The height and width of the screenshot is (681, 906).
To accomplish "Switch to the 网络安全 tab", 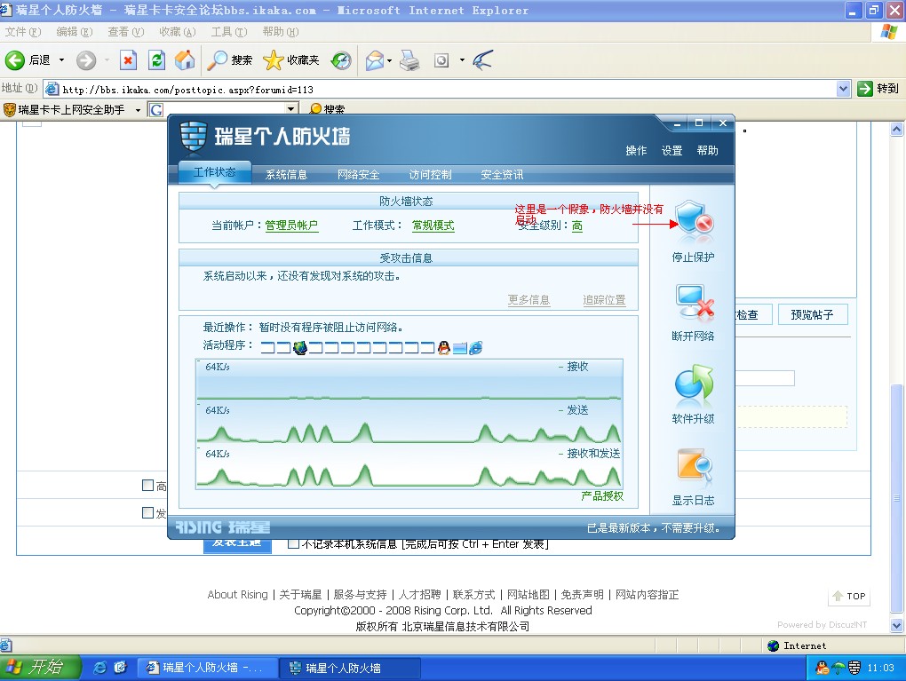I will tap(358, 174).
